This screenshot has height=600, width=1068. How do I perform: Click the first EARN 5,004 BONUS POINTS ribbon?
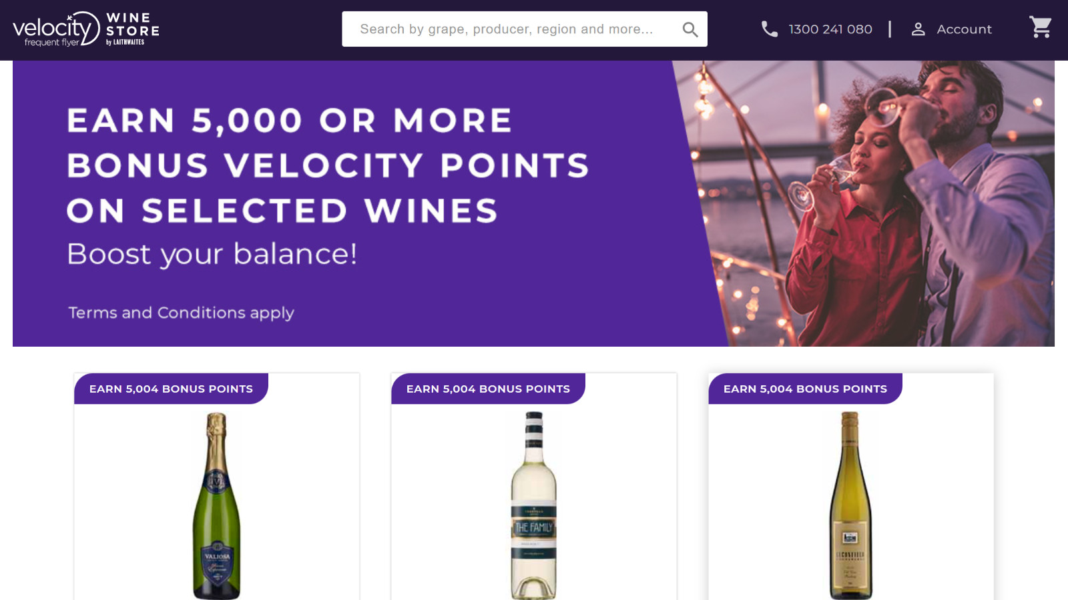[x=171, y=389]
